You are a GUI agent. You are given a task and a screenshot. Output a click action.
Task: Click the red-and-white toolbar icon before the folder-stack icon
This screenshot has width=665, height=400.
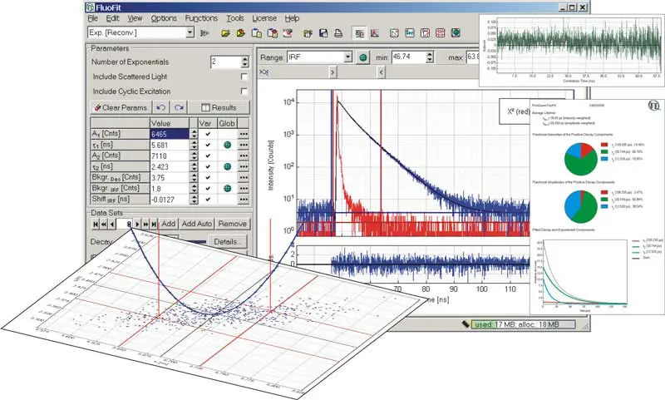(x=288, y=32)
